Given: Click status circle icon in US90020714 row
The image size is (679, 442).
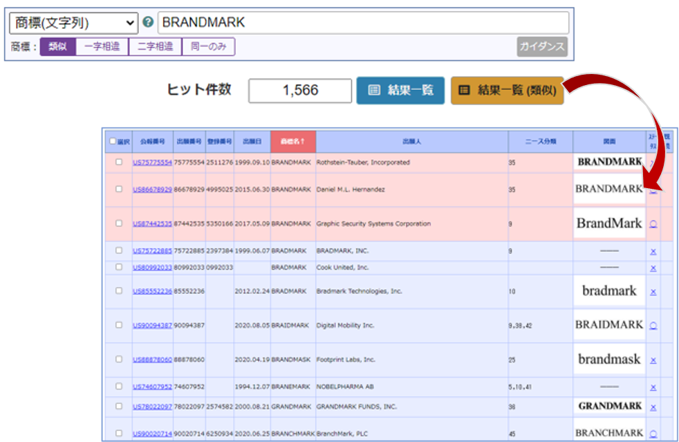Looking at the screenshot, I should [653, 434].
